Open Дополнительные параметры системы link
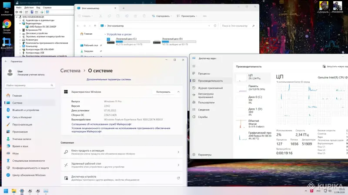 (109, 79)
